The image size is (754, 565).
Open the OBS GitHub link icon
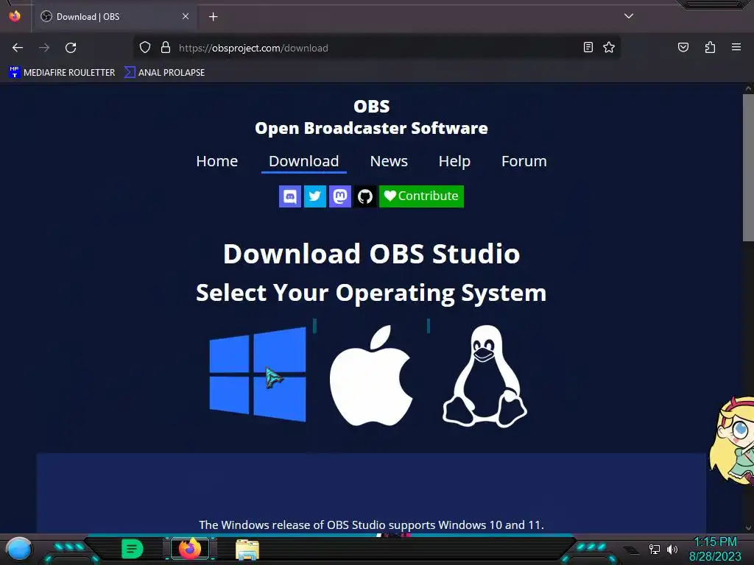pos(365,196)
